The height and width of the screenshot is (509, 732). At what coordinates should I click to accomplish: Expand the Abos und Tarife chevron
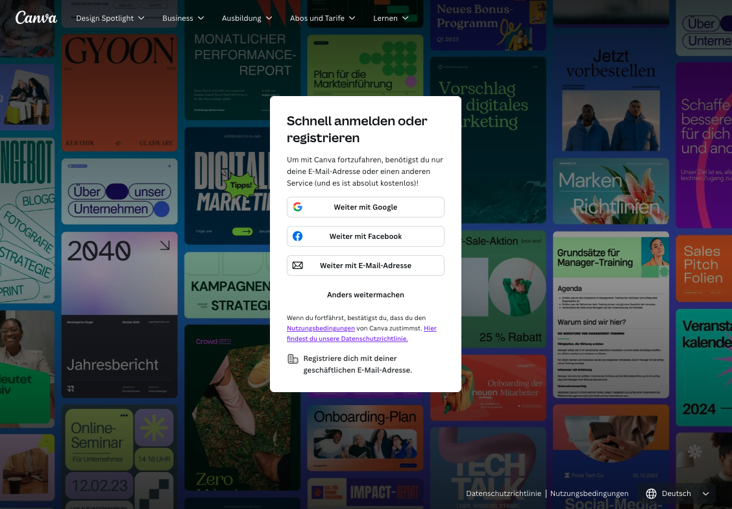(352, 18)
